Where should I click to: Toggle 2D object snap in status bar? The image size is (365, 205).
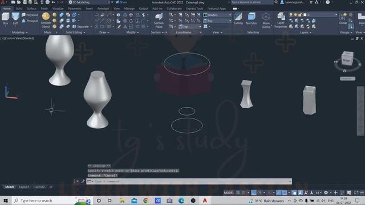click(284, 192)
